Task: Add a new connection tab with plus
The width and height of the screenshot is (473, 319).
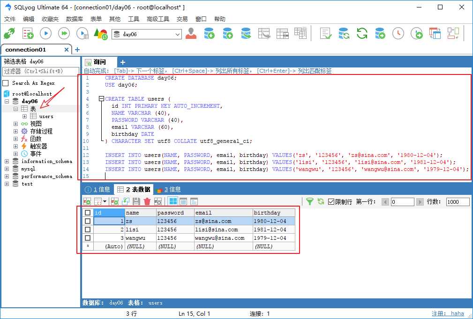Action: (x=77, y=50)
